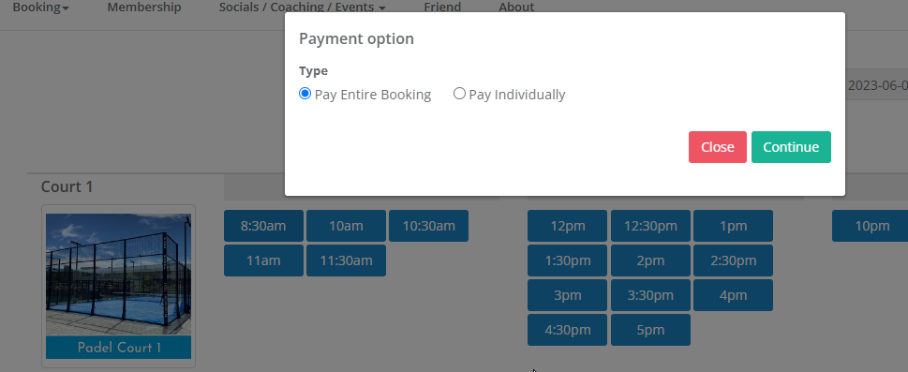The image size is (908, 372).
Task: Click the Padel Court 1 label banner
Action: (119, 348)
